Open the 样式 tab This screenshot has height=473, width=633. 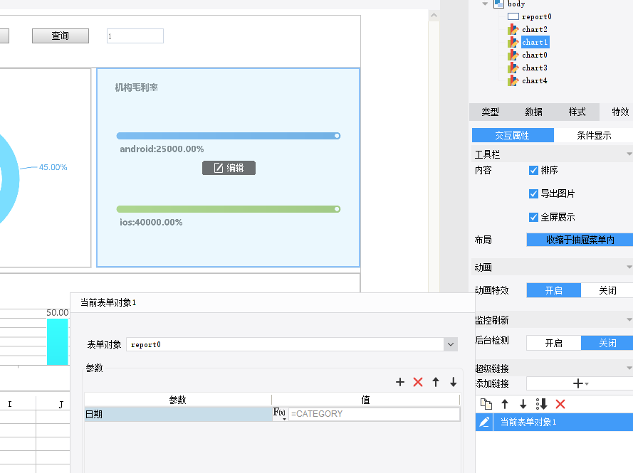tap(577, 112)
